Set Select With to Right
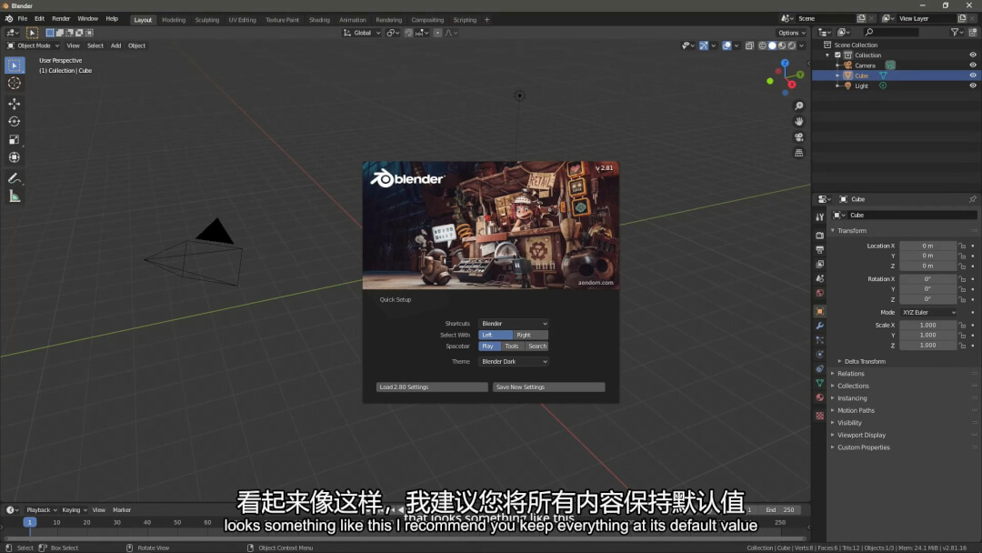The image size is (982, 553). pyautogui.click(x=530, y=335)
